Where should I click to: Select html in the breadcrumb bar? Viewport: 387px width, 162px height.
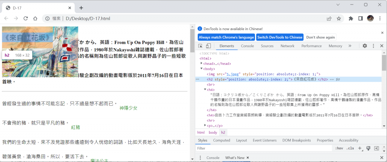[x=201, y=133]
